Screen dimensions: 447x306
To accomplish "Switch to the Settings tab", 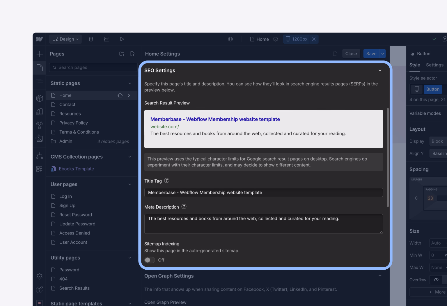I will click(435, 65).
